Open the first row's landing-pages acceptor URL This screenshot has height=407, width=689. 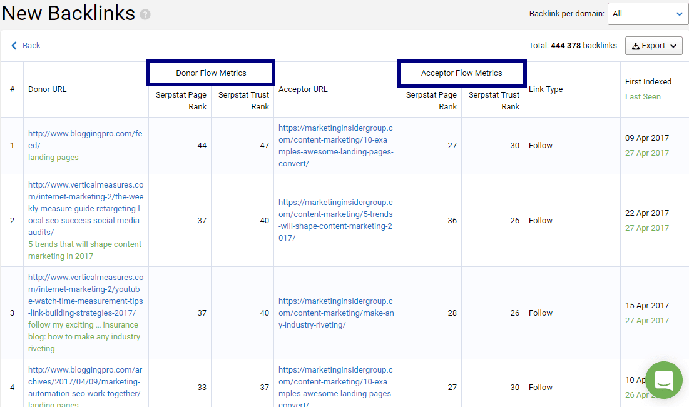[336, 146]
